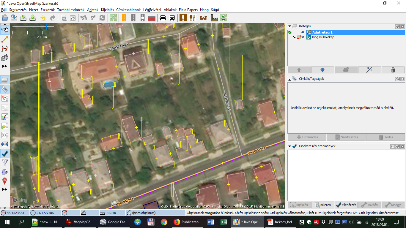Activate the Select objects tool

click(x=5, y=30)
